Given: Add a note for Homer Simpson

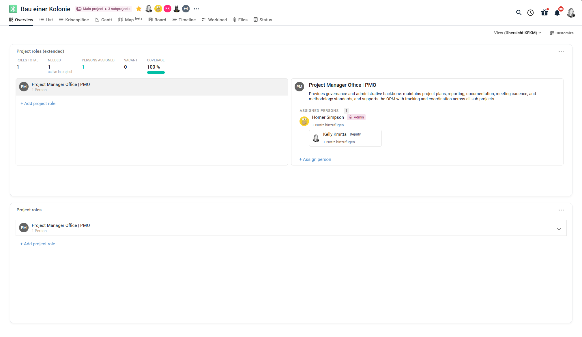Looking at the screenshot, I should [x=328, y=125].
